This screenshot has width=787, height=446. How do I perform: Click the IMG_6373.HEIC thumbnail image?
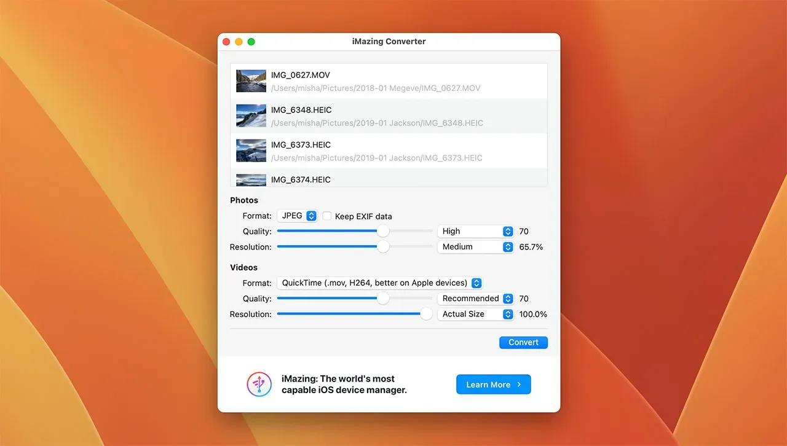[x=251, y=151]
